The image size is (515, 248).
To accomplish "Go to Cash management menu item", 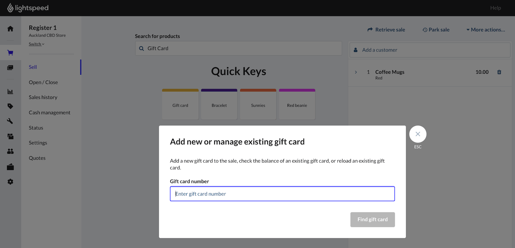I will [49, 113].
